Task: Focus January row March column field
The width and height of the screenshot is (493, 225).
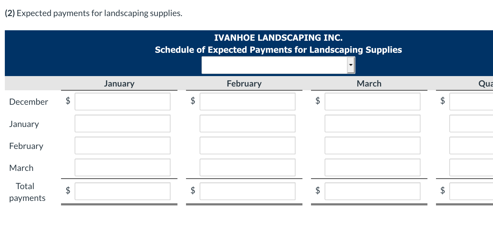Action: click(373, 123)
